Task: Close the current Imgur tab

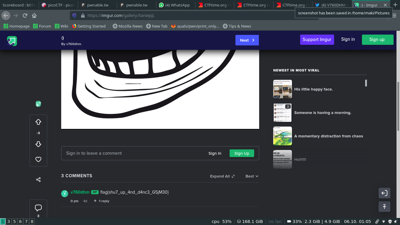Action: (x=385, y=5)
